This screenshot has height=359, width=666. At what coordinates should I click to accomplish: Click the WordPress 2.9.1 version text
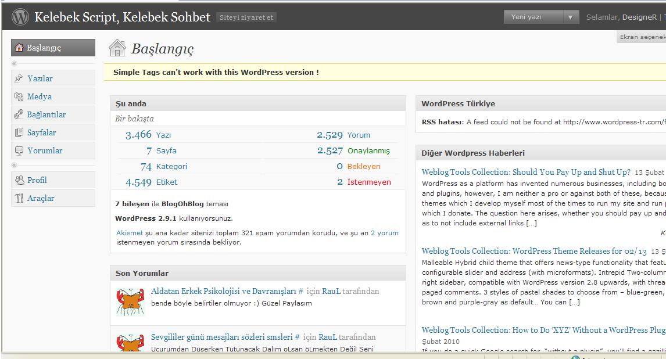click(x=146, y=218)
